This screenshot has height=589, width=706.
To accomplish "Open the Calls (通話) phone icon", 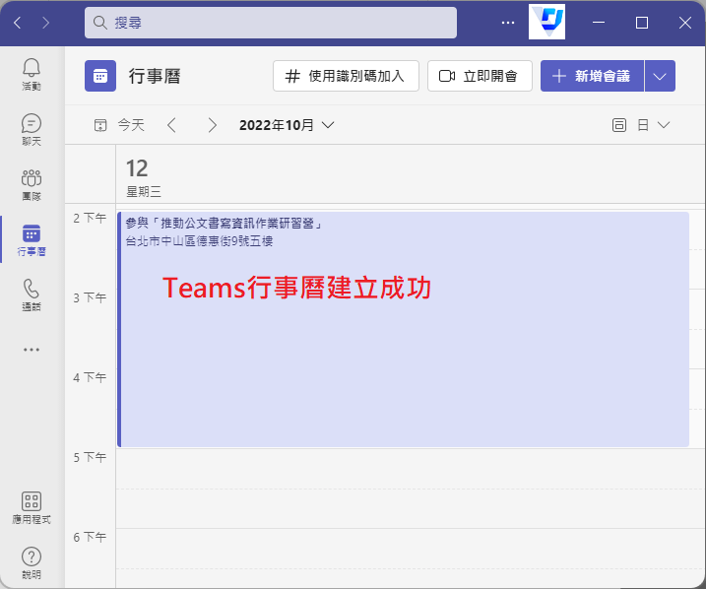I will point(32,294).
